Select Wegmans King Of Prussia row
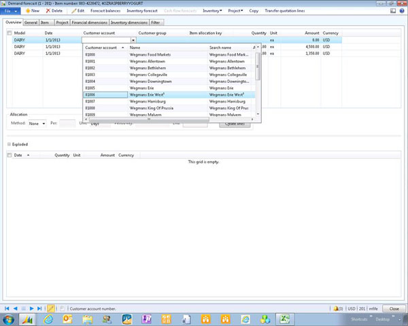Screen dimensions: 408x326 point(169,108)
